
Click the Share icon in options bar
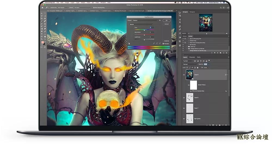pos(228,8)
